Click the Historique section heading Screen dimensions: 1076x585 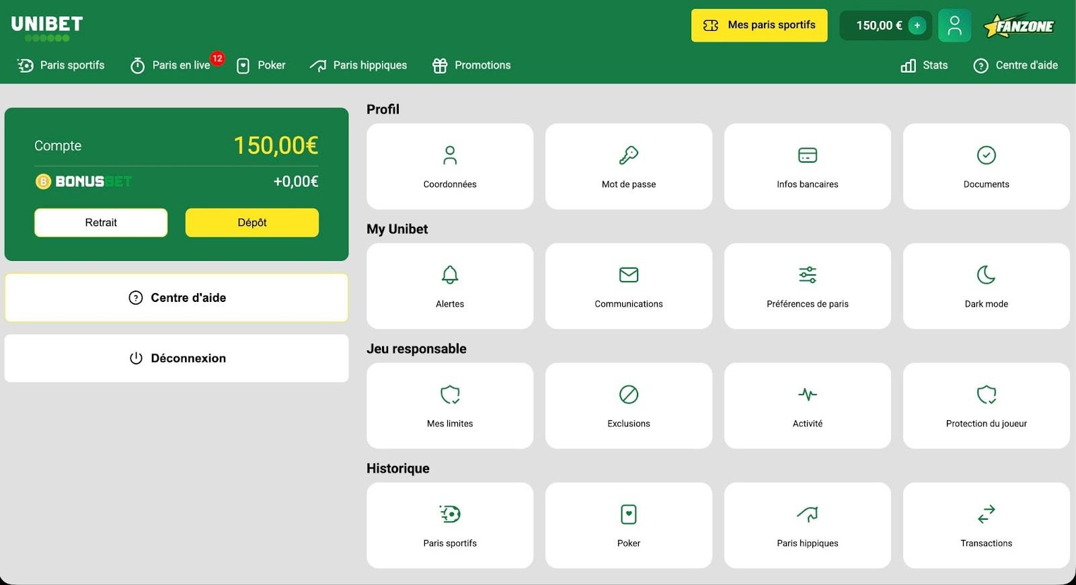(x=398, y=469)
